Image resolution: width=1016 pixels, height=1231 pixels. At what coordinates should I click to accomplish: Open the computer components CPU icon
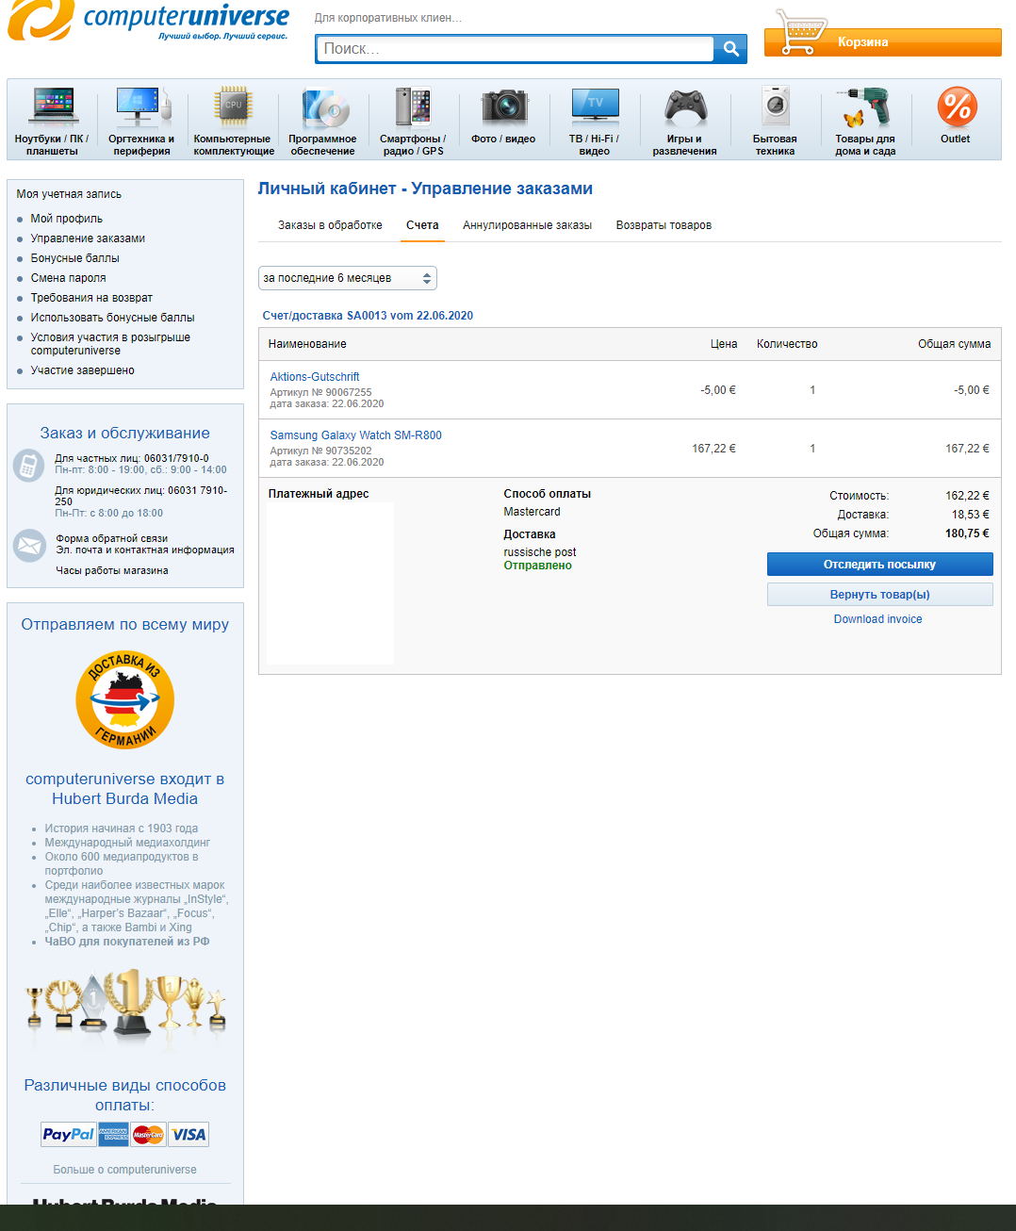(x=233, y=107)
